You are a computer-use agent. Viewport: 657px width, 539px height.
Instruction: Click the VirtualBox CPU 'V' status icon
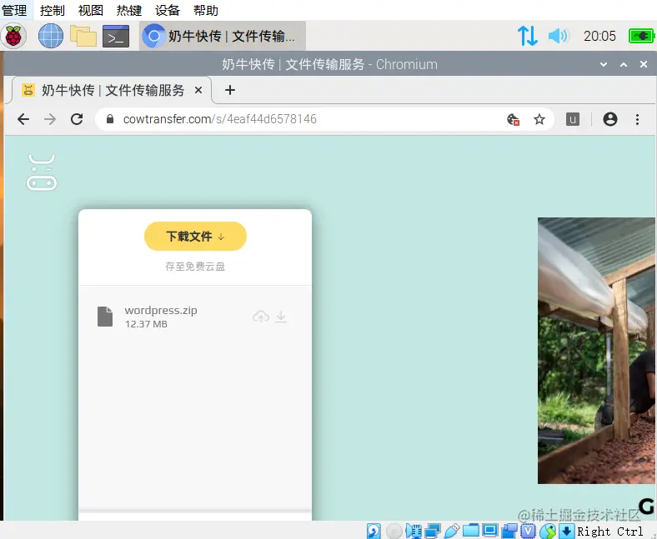coord(528,531)
